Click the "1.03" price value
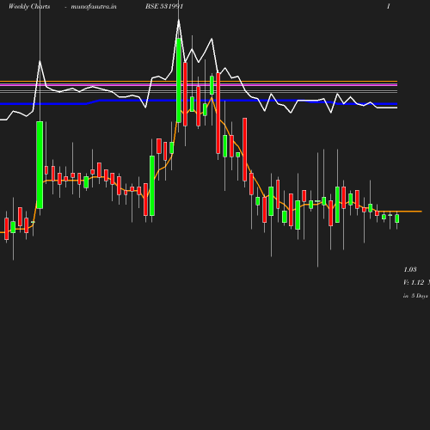 (x=410, y=269)
